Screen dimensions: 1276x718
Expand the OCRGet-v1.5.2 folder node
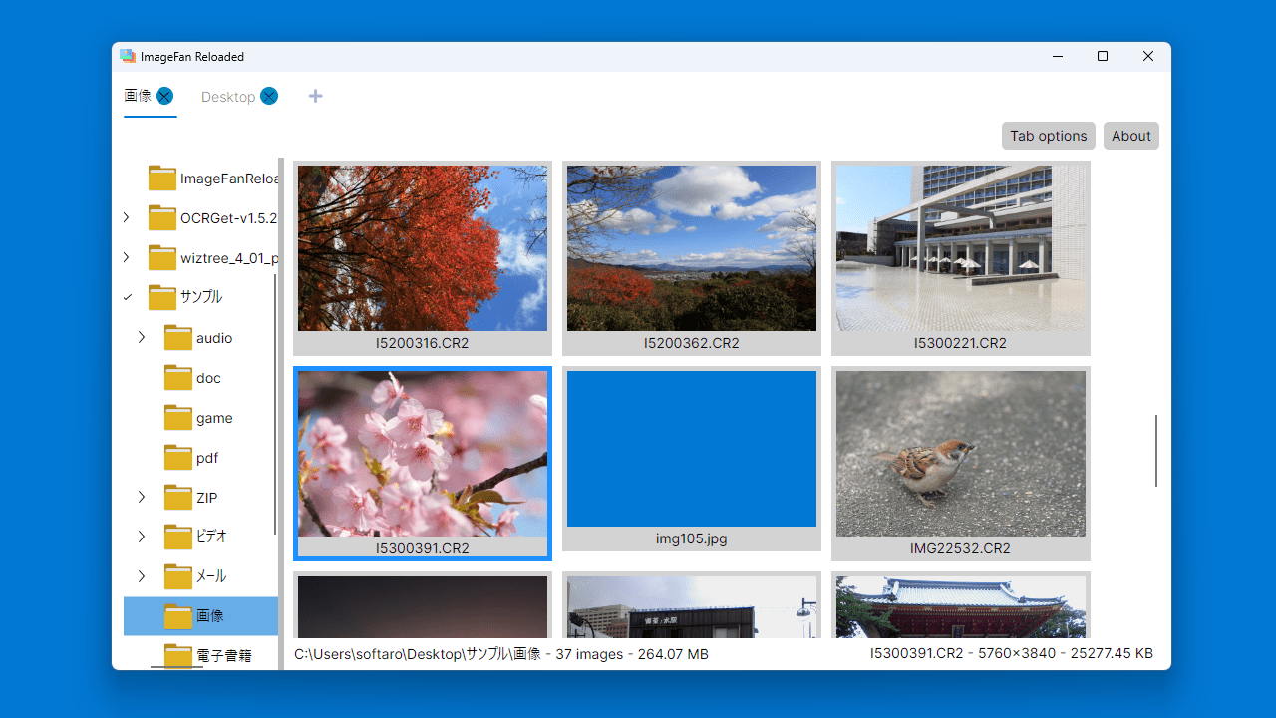(126, 217)
